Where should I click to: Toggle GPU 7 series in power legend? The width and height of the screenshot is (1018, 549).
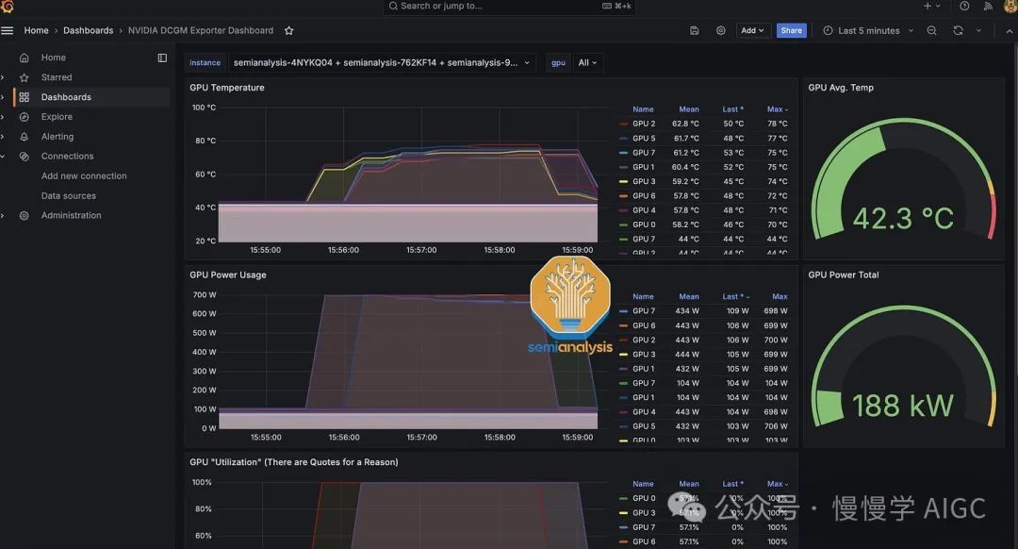click(x=644, y=311)
